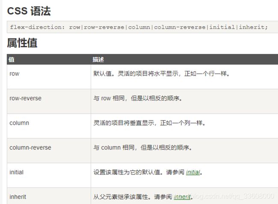
Task: Select the 'column' value cell
Action: (49, 126)
